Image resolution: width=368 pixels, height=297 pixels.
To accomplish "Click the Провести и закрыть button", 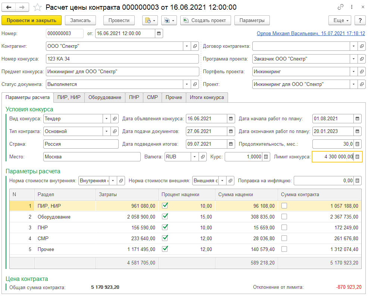I will (x=31, y=20).
